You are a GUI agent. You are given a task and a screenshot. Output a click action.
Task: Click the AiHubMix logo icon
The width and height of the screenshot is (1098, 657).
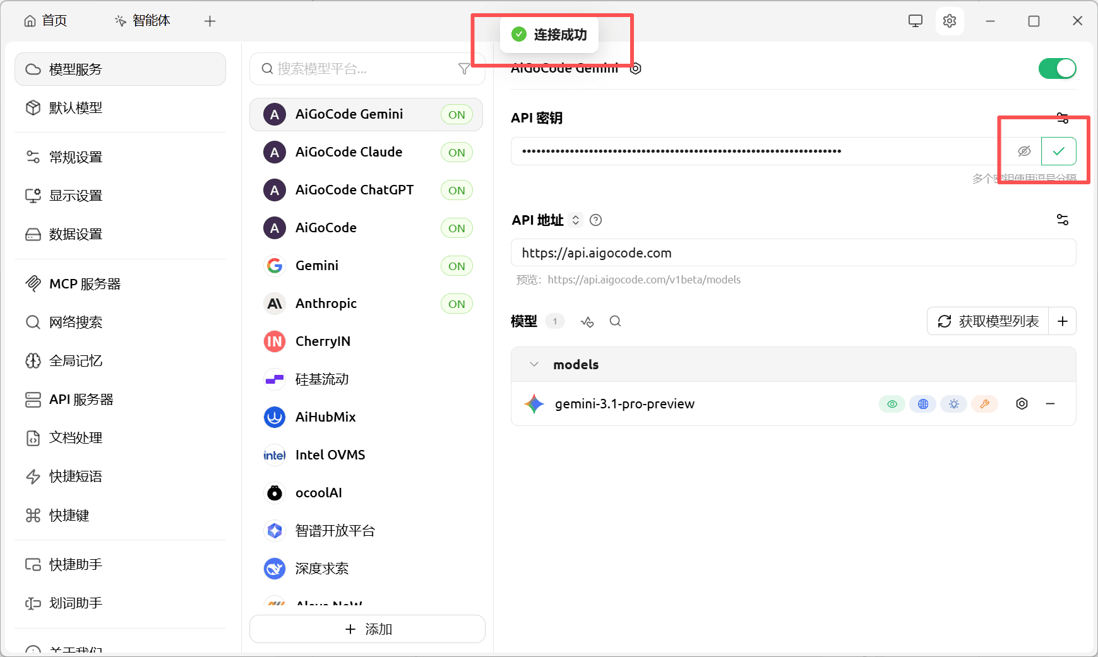click(x=275, y=417)
